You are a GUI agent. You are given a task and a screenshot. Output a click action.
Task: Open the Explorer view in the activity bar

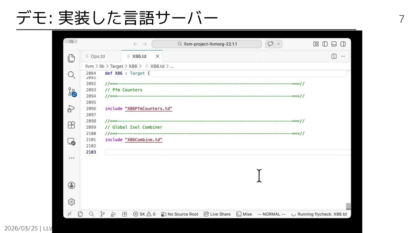point(71,58)
